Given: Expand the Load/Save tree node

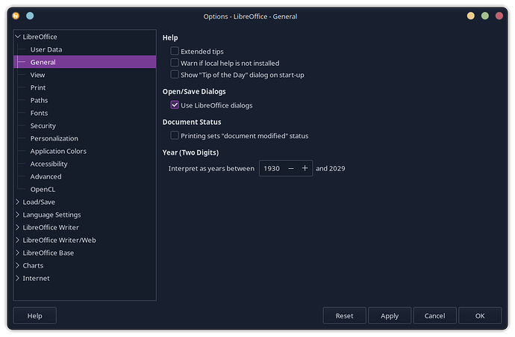Looking at the screenshot, I should click(x=18, y=202).
